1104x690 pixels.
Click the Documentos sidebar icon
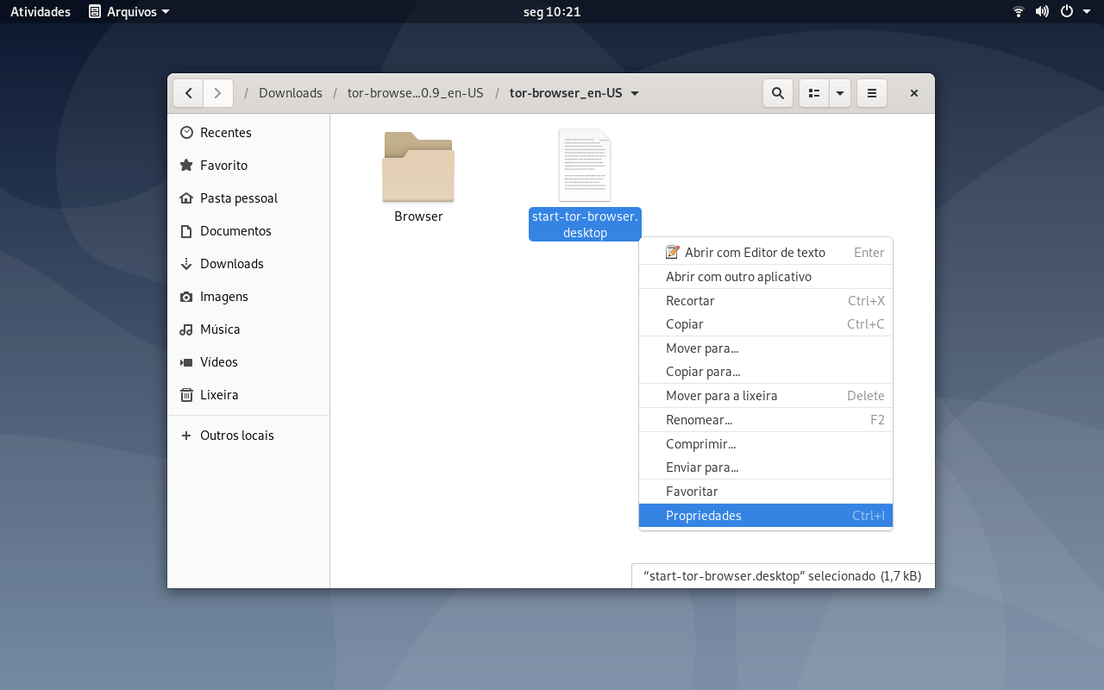click(x=186, y=231)
